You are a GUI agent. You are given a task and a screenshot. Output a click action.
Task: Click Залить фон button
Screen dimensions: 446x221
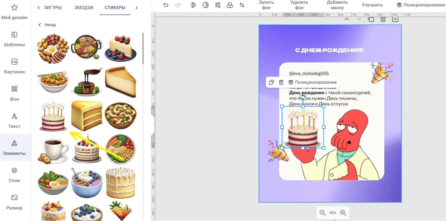266,5
